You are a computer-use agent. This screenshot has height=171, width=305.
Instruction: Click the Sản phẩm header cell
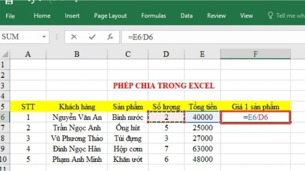(128, 106)
